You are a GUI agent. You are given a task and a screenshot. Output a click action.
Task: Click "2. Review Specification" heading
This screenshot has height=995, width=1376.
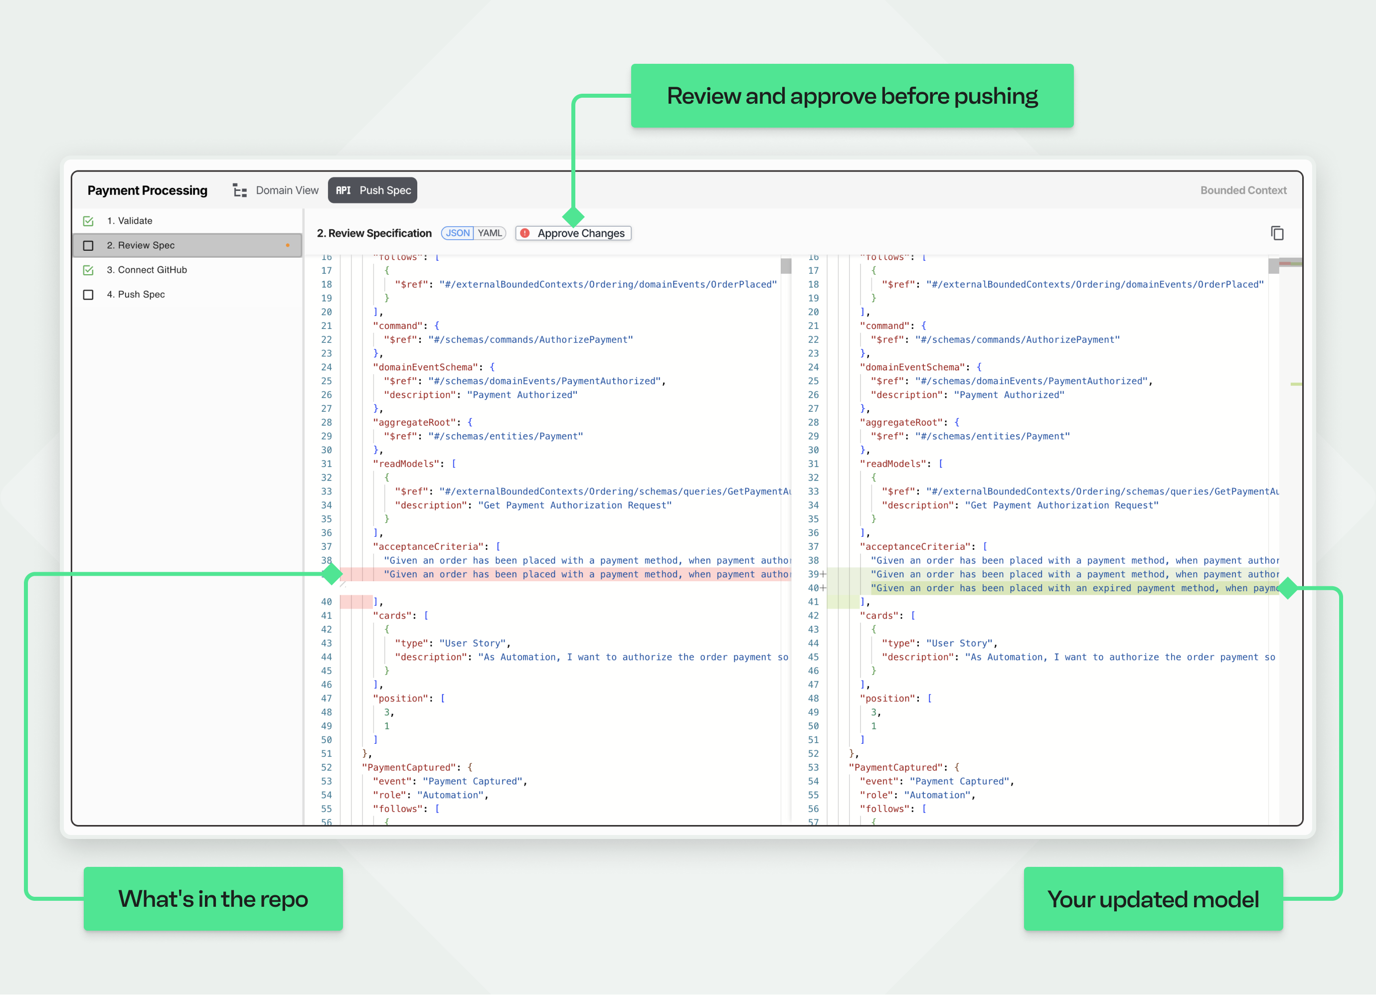coord(374,233)
